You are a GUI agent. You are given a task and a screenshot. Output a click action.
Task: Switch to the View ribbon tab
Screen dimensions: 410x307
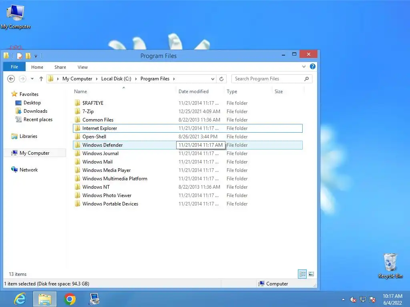pos(82,67)
